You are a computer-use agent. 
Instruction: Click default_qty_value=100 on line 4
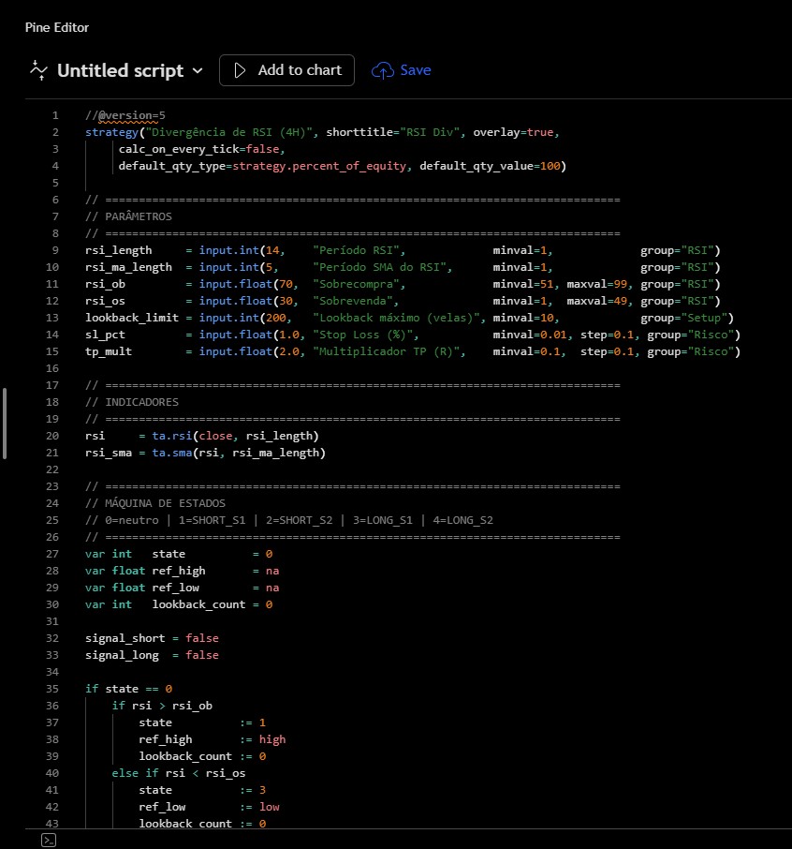[490, 166]
